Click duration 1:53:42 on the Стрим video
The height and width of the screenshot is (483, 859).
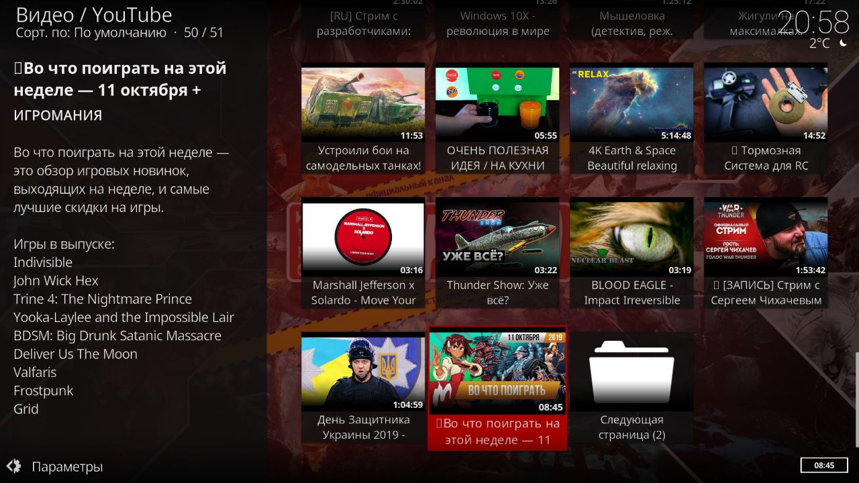[x=810, y=270]
